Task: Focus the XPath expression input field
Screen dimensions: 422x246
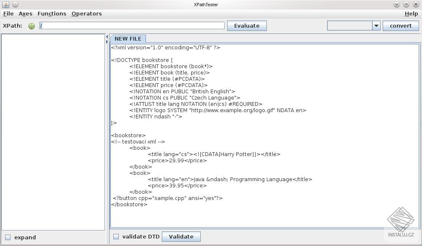Action: point(132,26)
